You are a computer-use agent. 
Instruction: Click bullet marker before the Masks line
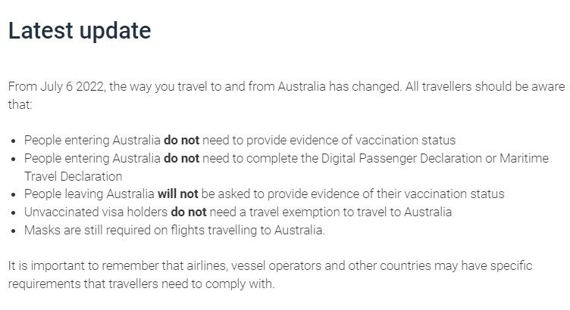coord(16,231)
